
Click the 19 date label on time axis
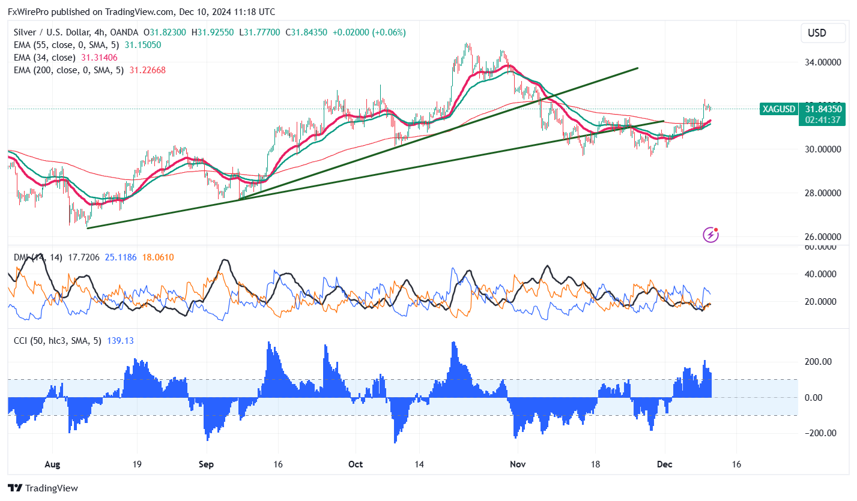136,464
